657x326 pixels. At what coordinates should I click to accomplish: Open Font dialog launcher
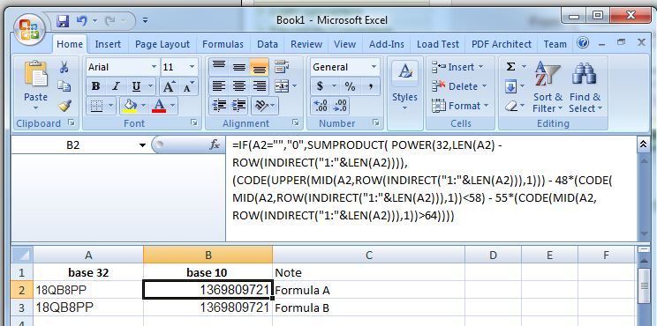coord(194,122)
